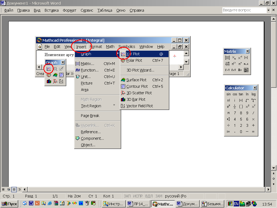Screen dimensions: 277x208
Task: Switch to Инстр... taskbar button
Action: 114,204
